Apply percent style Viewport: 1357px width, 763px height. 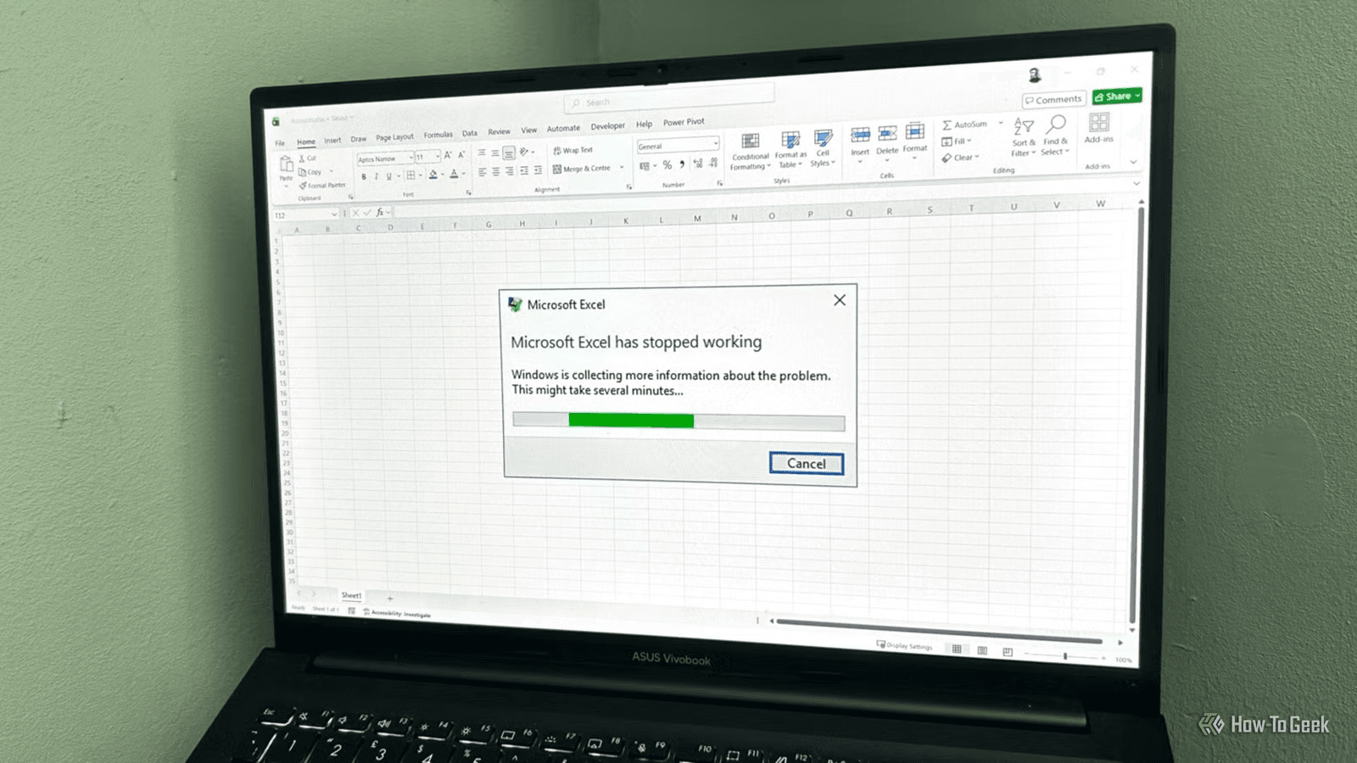point(667,164)
